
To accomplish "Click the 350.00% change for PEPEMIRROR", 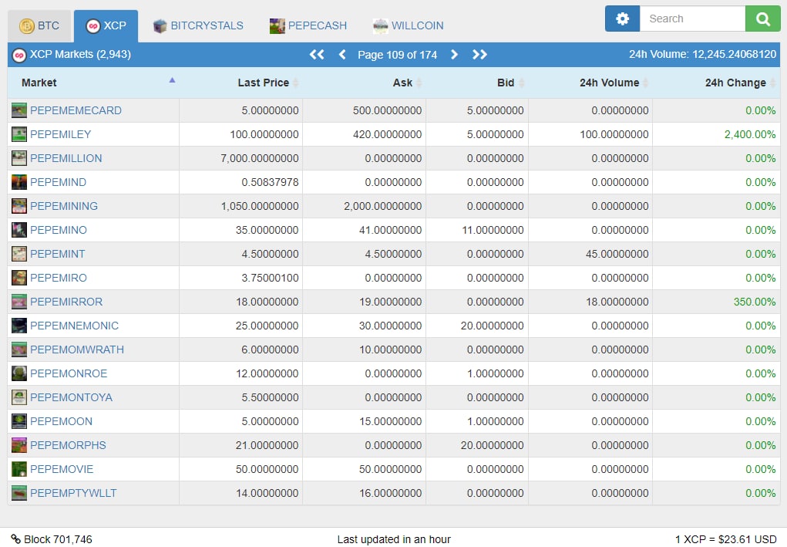I will (755, 302).
